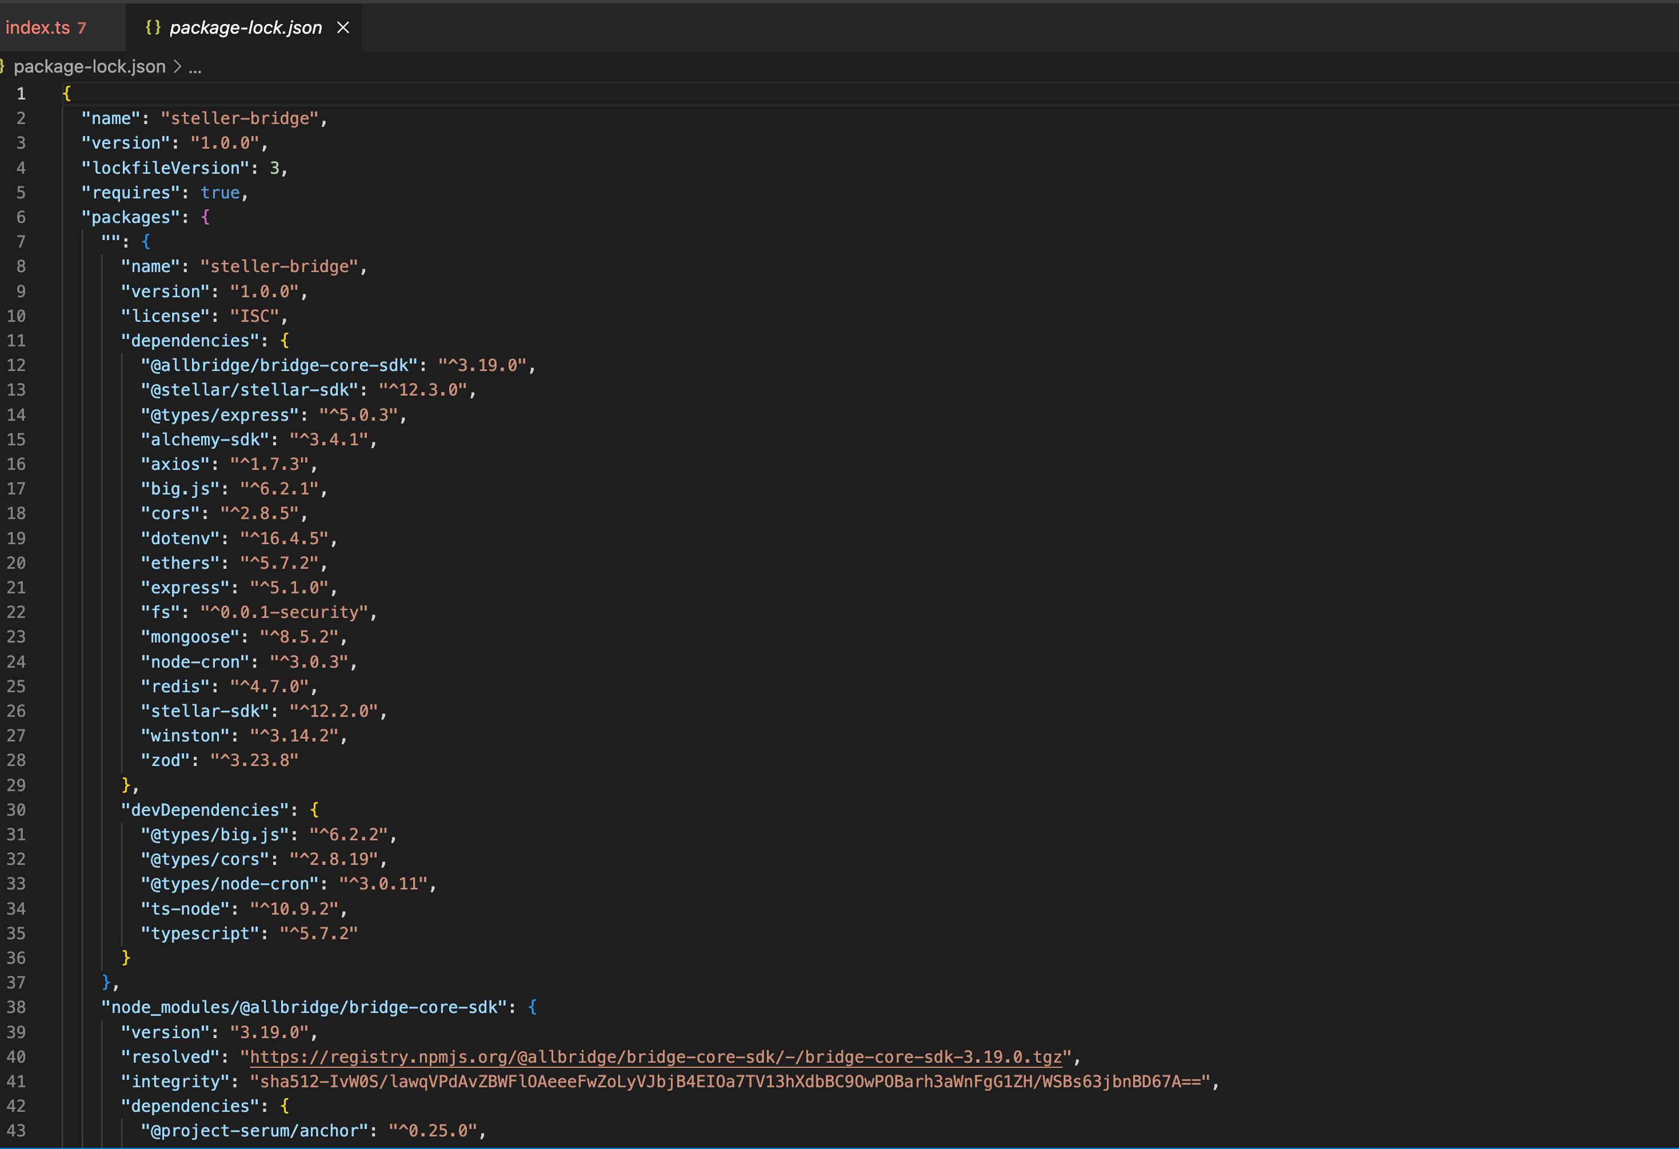Click the JSON braces icon on package-lock.json tab
1679x1149 pixels.
[x=153, y=27]
